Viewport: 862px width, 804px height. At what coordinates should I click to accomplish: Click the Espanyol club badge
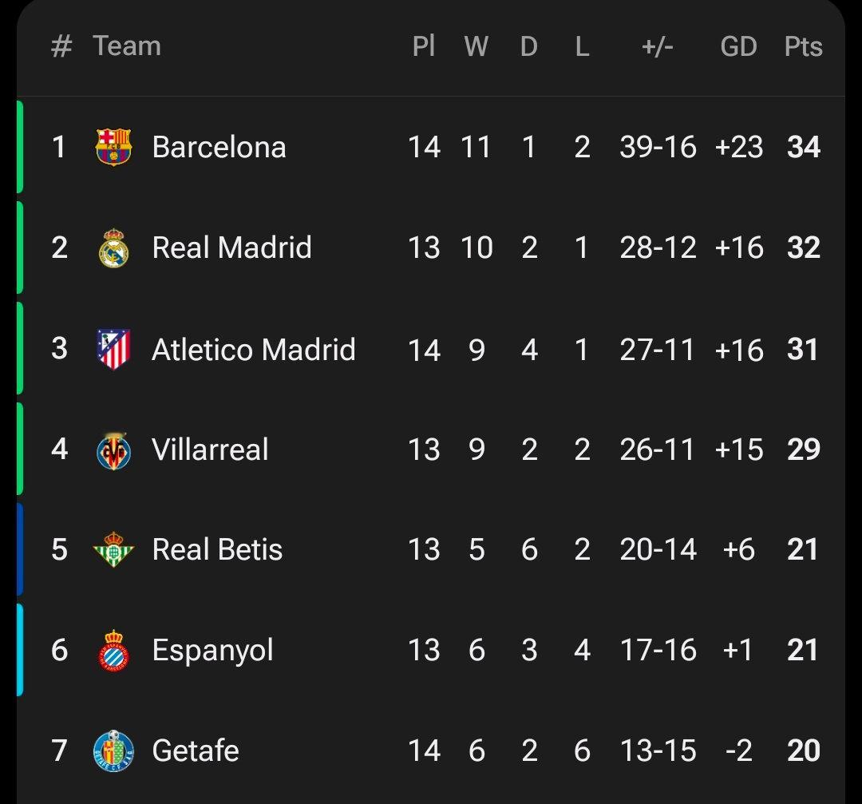(x=113, y=650)
